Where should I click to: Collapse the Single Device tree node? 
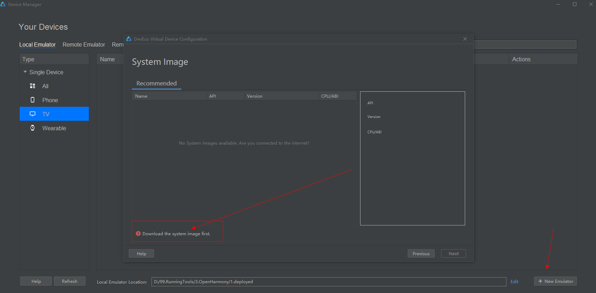coord(25,72)
